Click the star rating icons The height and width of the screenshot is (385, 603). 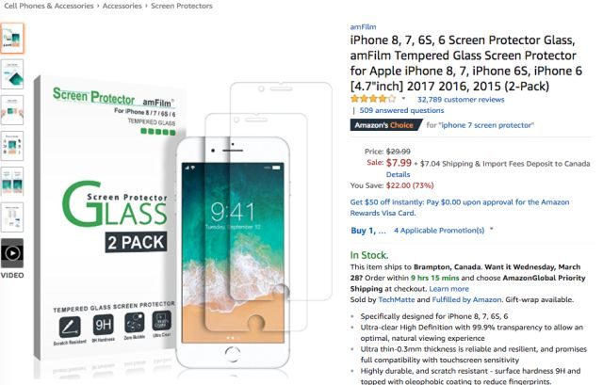[x=373, y=99]
